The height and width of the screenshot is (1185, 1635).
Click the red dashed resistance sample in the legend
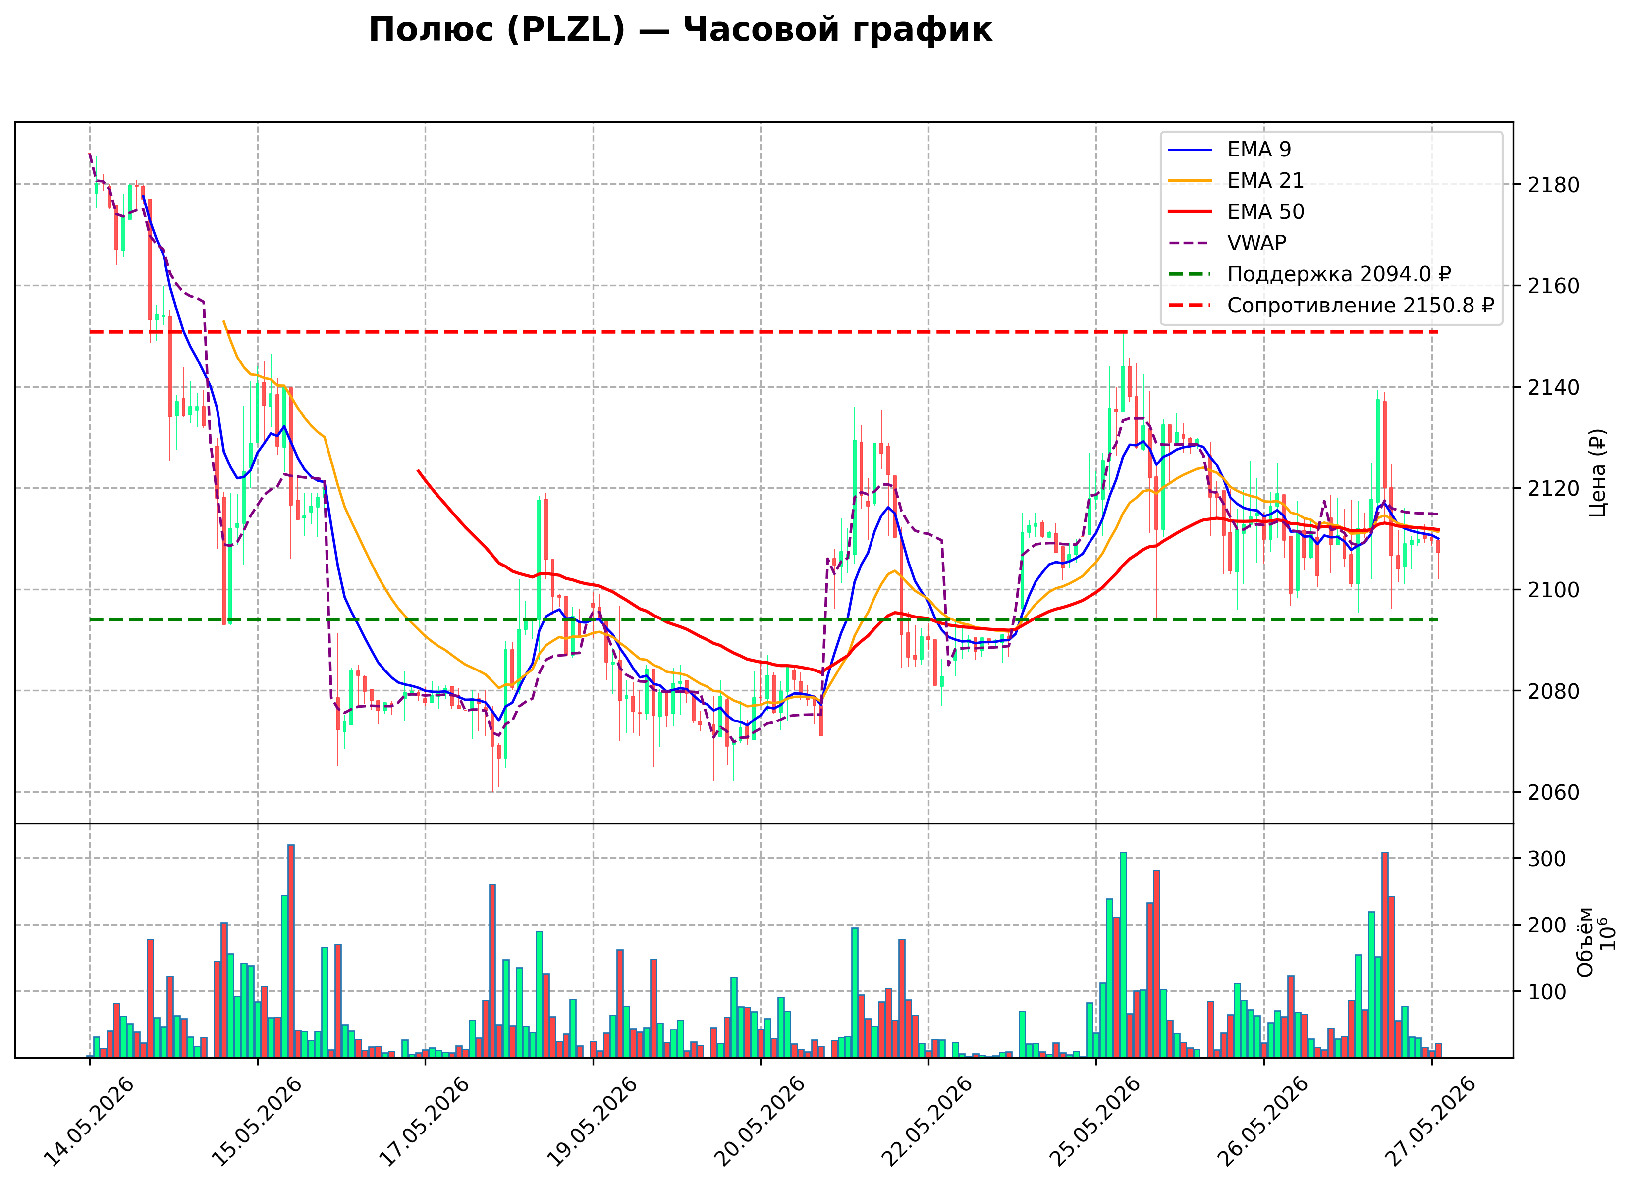[1190, 306]
